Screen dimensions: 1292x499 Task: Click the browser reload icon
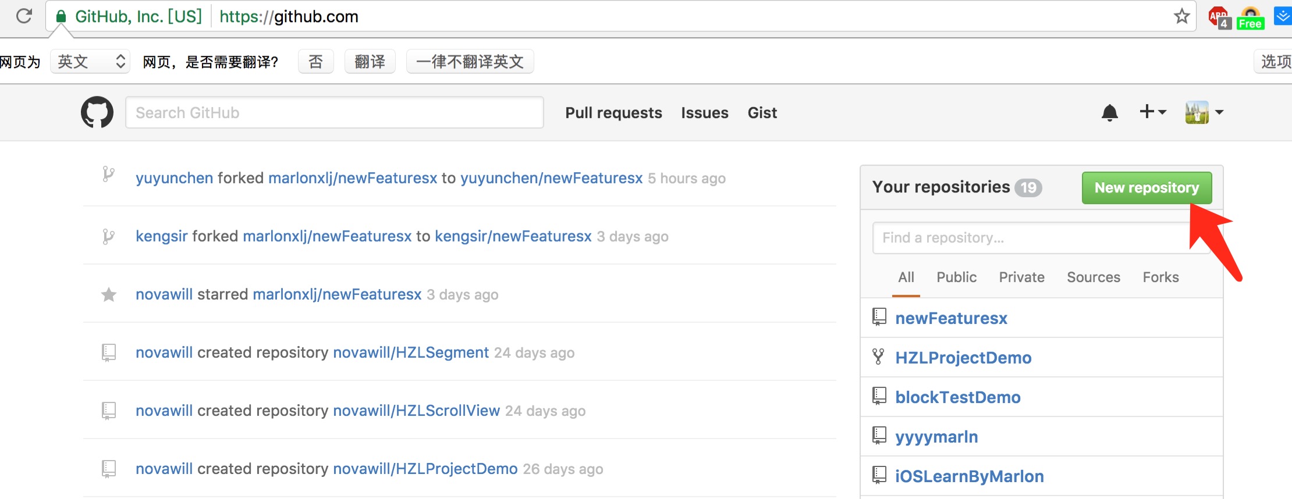click(24, 16)
